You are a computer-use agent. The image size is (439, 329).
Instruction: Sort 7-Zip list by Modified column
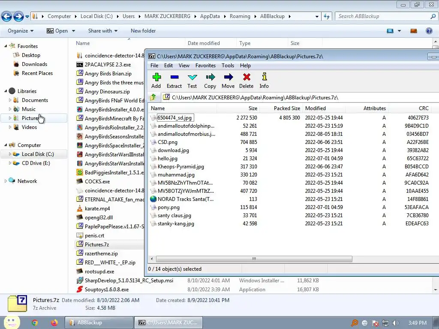324,108
